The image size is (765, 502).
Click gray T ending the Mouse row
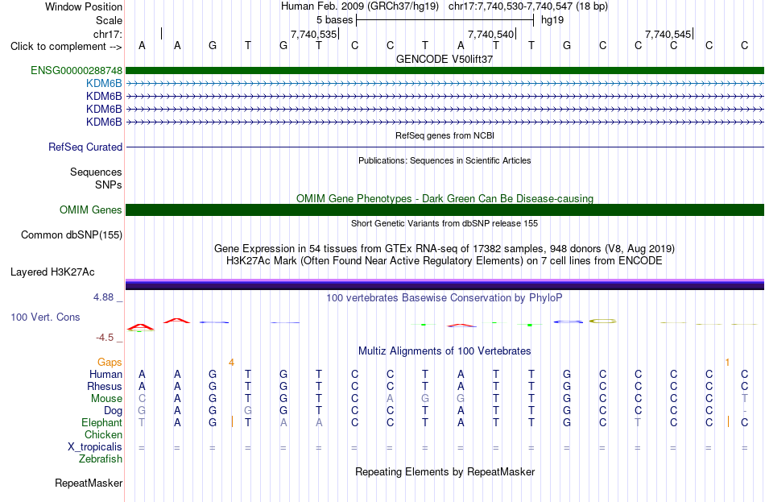click(744, 399)
